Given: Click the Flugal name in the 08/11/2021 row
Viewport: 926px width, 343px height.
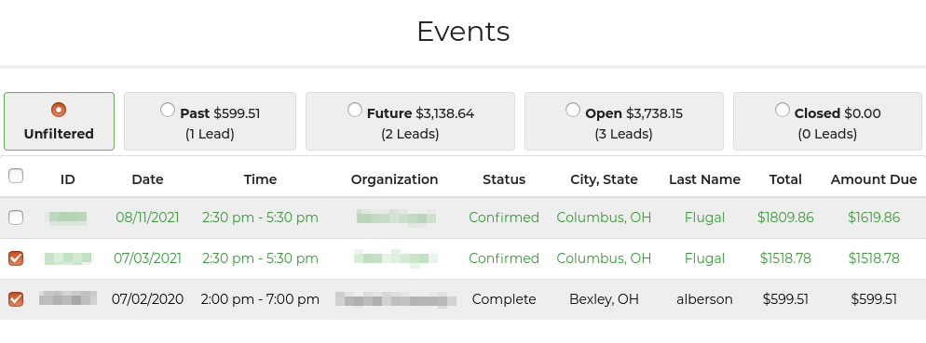Looking at the screenshot, I should (x=704, y=218).
